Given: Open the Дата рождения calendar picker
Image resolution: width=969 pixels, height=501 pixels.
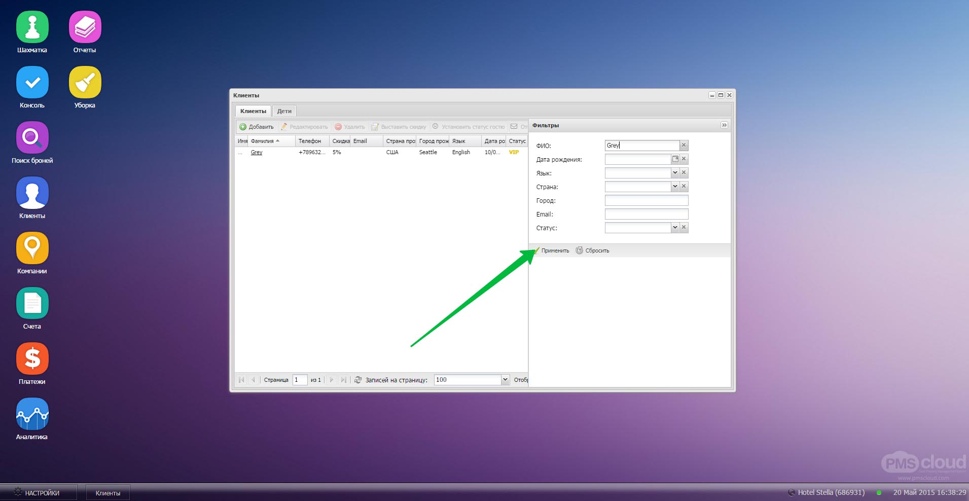Looking at the screenshot, I should [x=675, y=159].
